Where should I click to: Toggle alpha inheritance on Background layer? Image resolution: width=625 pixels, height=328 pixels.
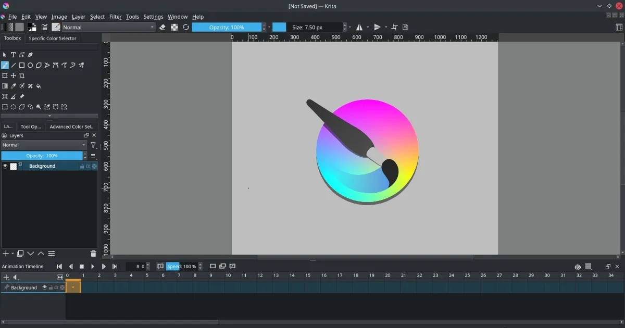[x=88, y=166]
